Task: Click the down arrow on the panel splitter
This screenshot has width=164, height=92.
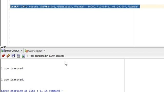Action: point(5,47)
